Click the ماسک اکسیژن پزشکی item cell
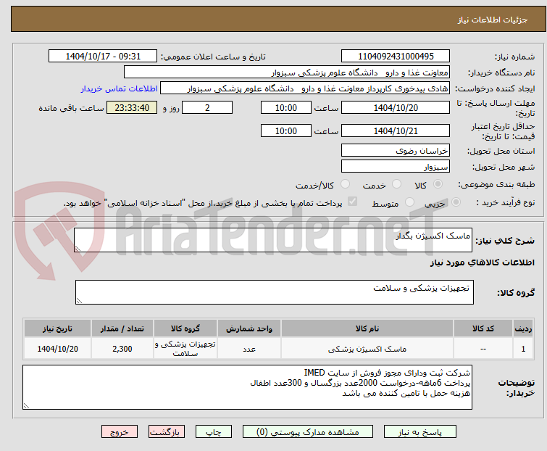The image size is (547, 451). click(367, 348)
